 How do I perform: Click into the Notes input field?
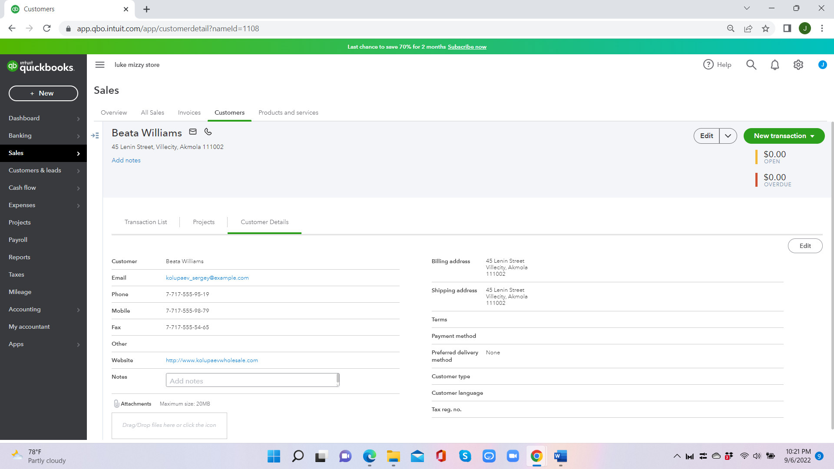point(251,380)
